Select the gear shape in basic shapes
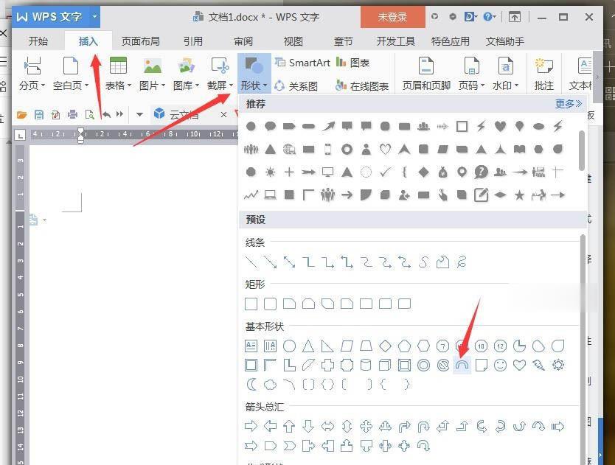The image size is (615, 465). pyautogui.click(x=558, y=365)
